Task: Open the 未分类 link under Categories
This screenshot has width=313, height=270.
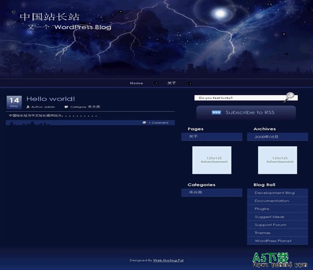Action: pos(195,192)
